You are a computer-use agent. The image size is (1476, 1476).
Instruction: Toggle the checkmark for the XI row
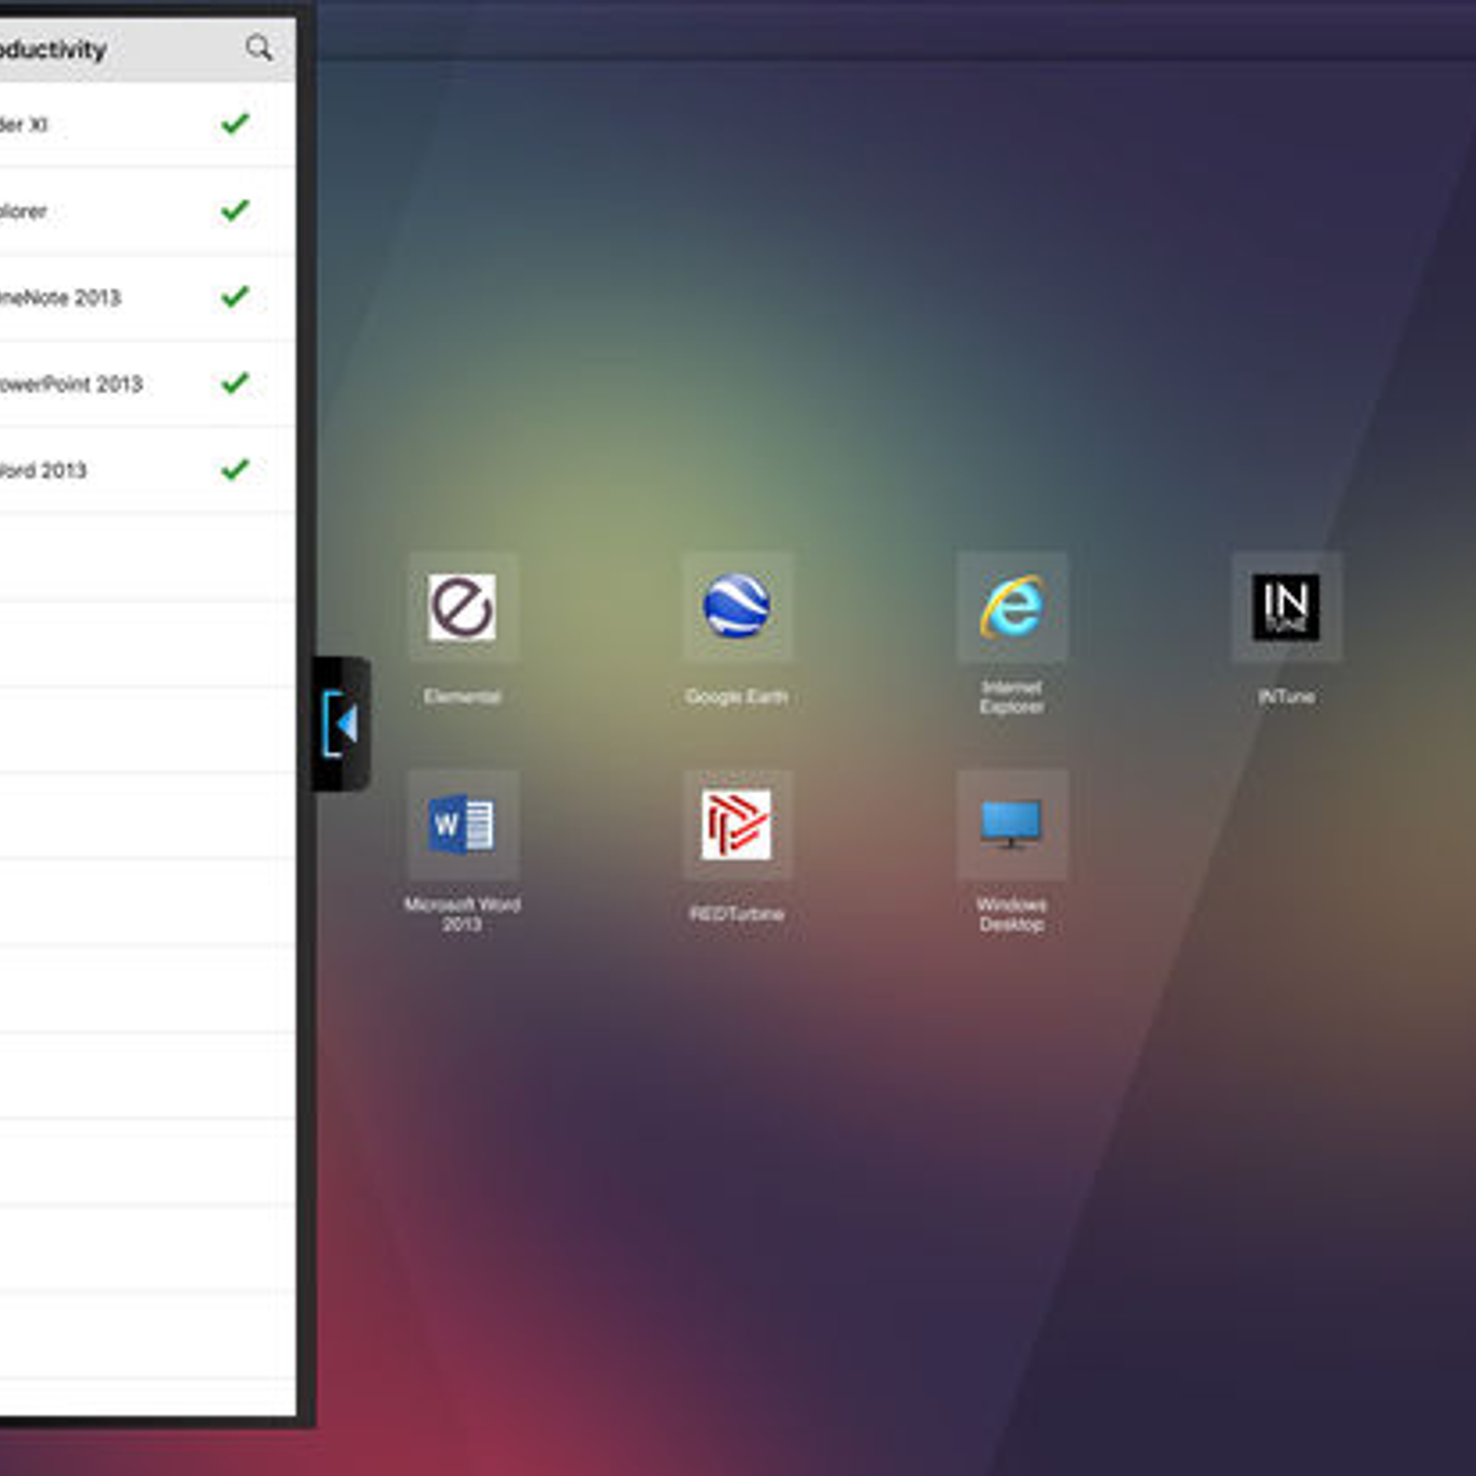(235, 123)
